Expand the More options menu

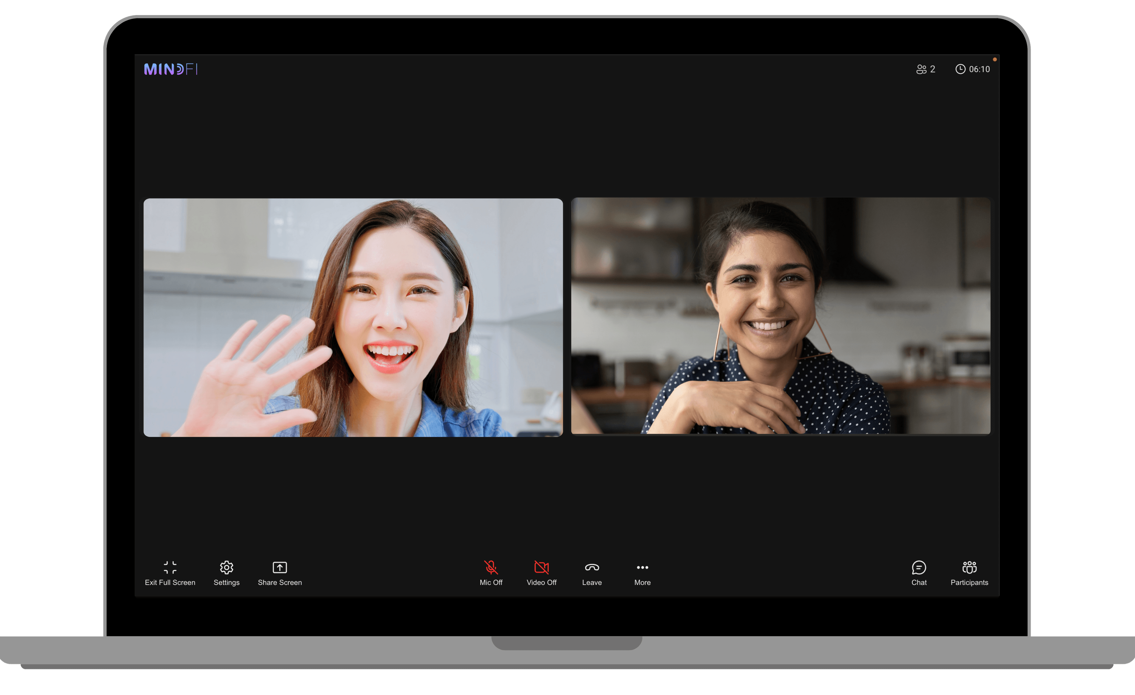tap(642, 573)
